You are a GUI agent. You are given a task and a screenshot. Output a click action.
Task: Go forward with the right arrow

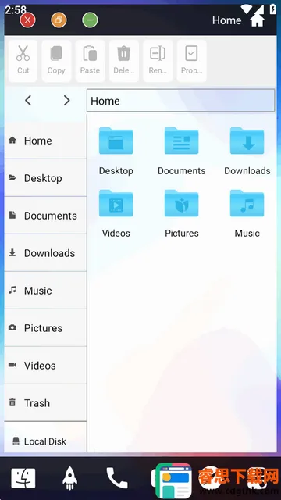click(x=66, y=101)
